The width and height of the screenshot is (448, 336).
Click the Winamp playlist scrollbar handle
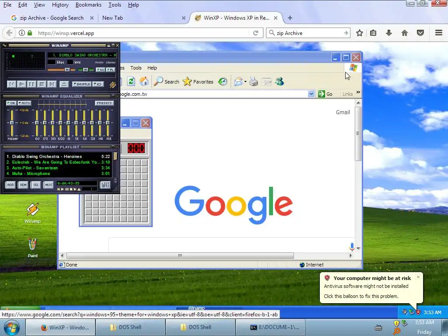pos(115,156)
